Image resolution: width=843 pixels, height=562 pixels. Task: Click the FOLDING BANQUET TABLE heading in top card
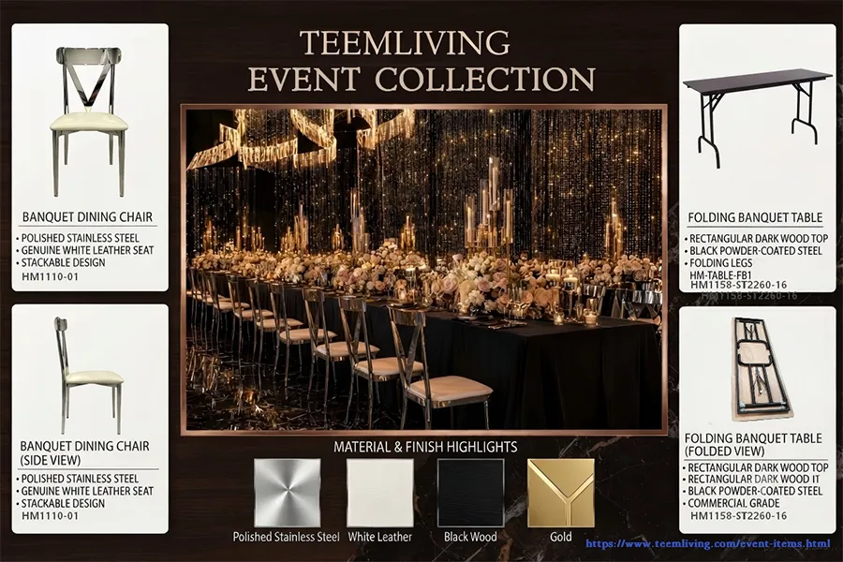coord(755,217)
